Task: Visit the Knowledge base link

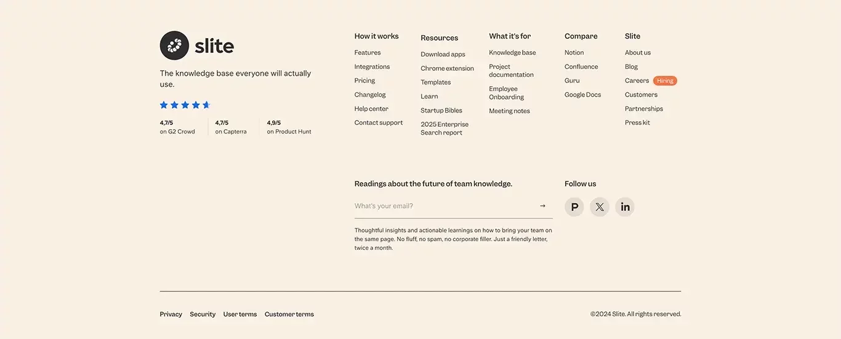Action: [512, 53]
